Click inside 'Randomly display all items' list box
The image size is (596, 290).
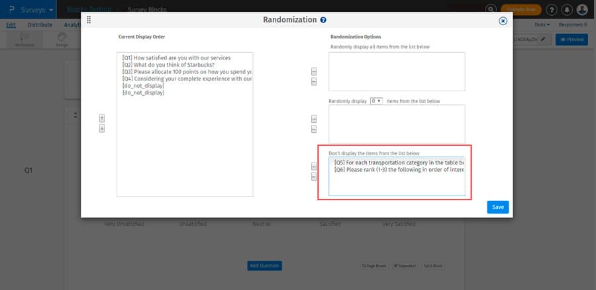pos(397,71)
